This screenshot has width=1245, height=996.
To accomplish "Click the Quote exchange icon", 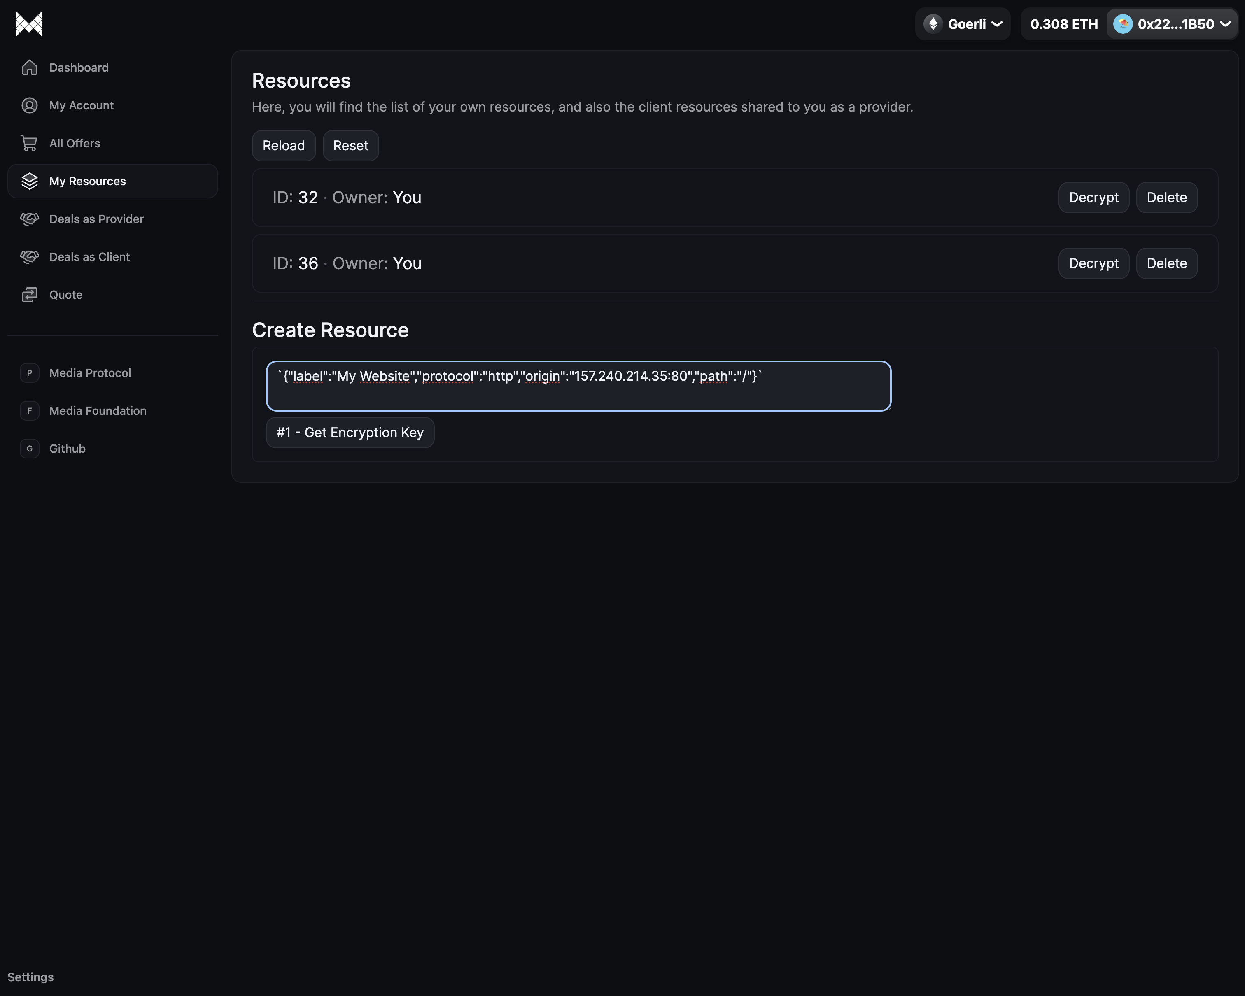I will coord(30,294).
